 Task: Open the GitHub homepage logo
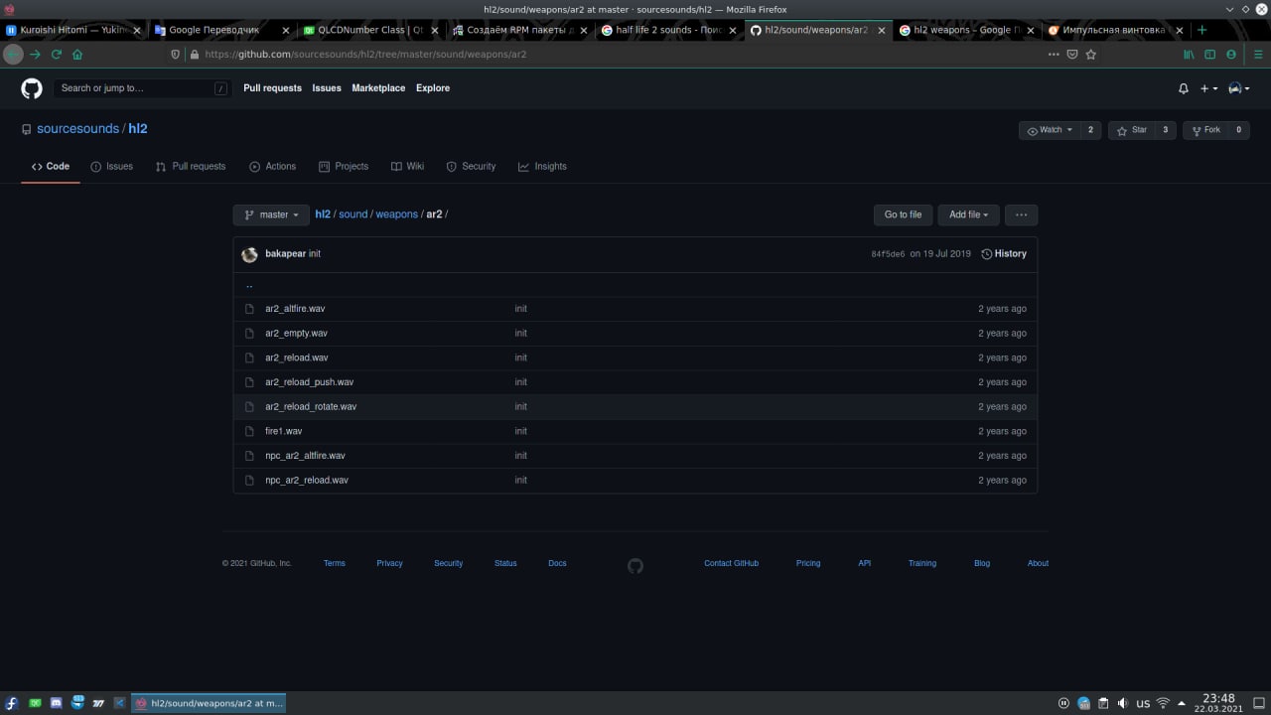click(x=32, y=88)
